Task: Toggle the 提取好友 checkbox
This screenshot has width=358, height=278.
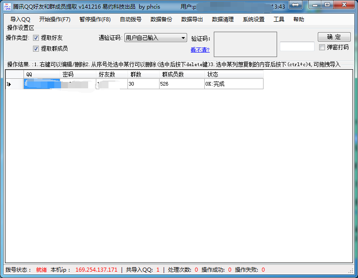Action: point(36,38)
